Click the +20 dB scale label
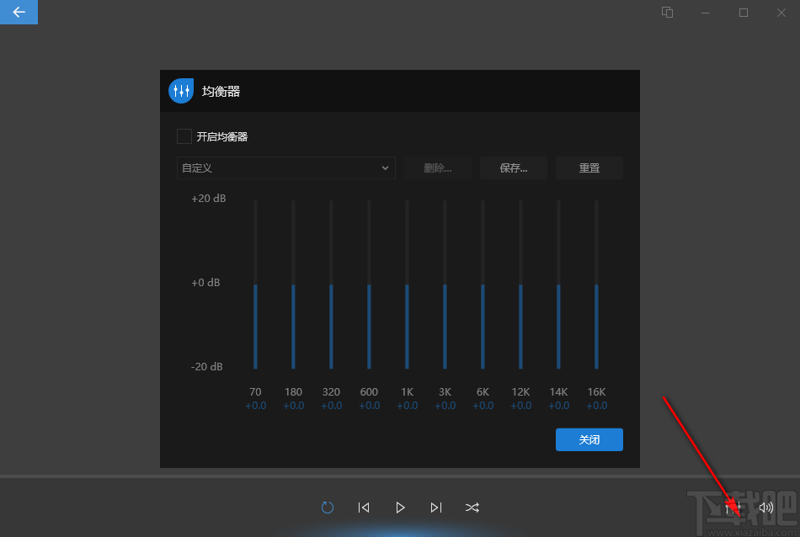Image resolution: width=800 pixels, height=537 pixels. [208, 199]
